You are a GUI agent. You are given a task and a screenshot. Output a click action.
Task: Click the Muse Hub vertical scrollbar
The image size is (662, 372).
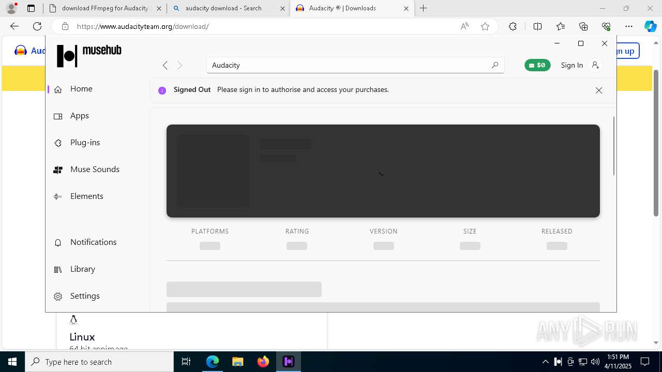coord(614,146)
